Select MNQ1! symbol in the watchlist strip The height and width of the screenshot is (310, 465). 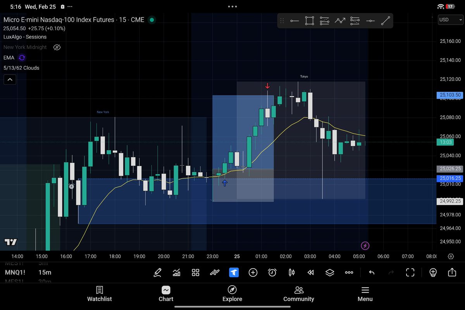click(15, 272)
